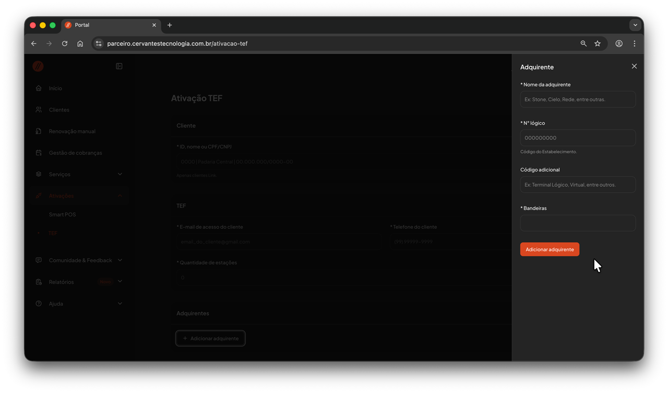This screenshot has width=668, height=393.
Task: Click the zoom magnifier icon in address bar
Action: pyautogui.click(x=583, y=44)
